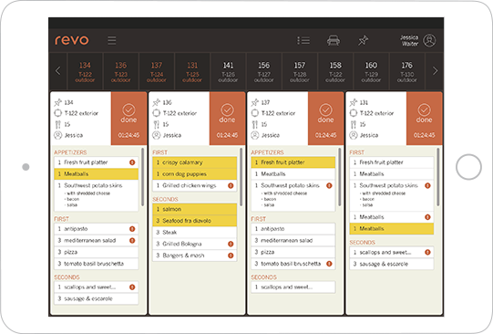Open the hamburger menu beside revo logo
493x334 pixels.
[111, 40]
